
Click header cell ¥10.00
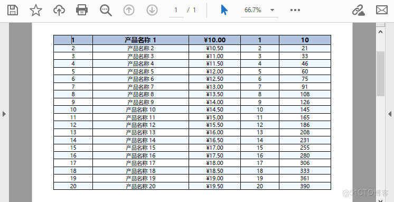coord(214,40)
